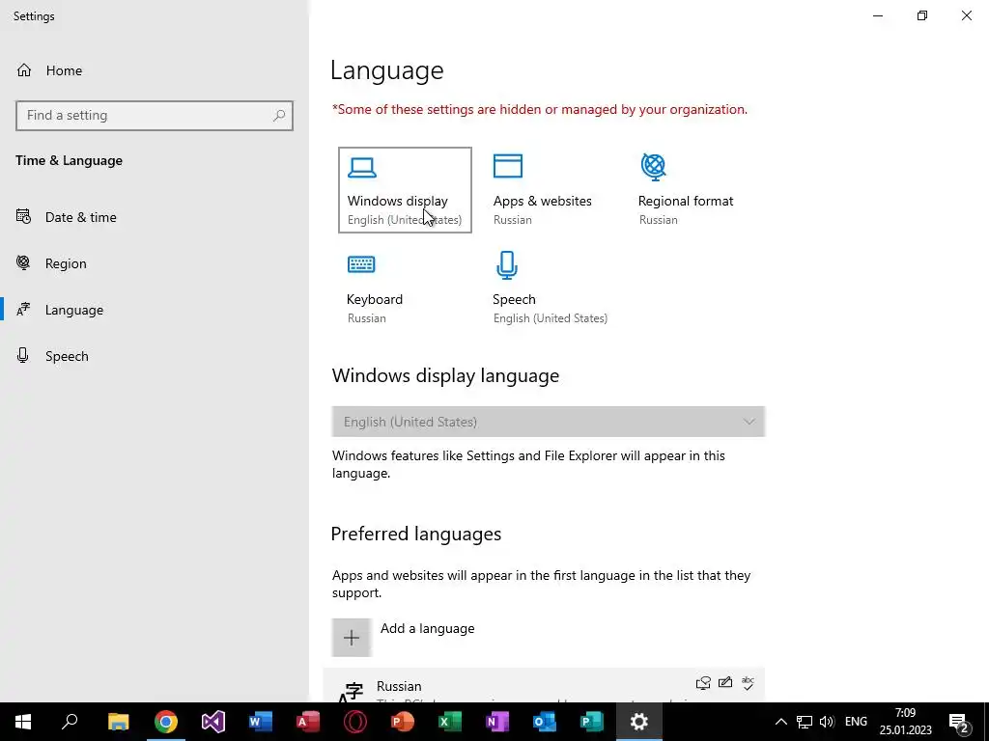Viewport: 989px width, 741px height.
Task: Restore down the Settings window
Action: [922, 15]
